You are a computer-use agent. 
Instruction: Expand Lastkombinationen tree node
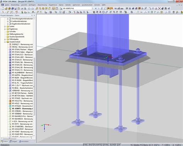click(8, 21)
